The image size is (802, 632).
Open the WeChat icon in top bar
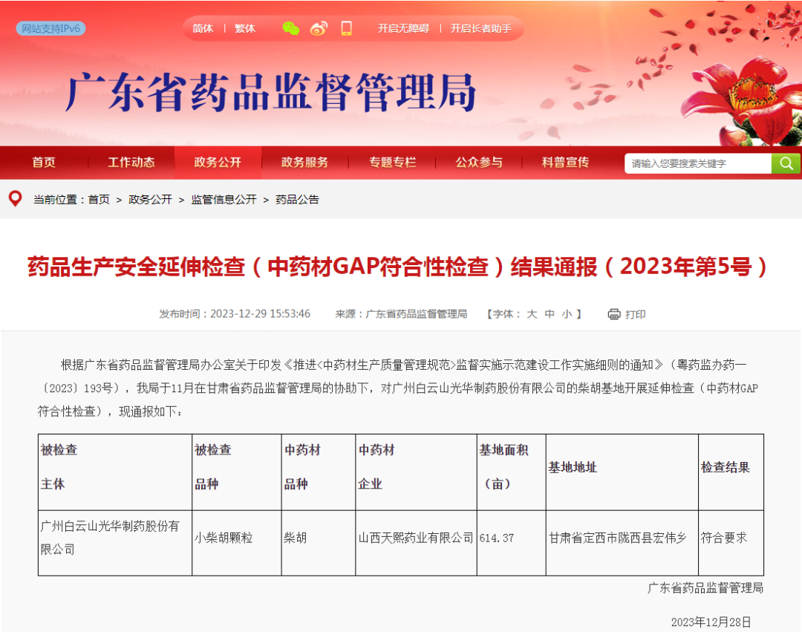tap(290, 29)
